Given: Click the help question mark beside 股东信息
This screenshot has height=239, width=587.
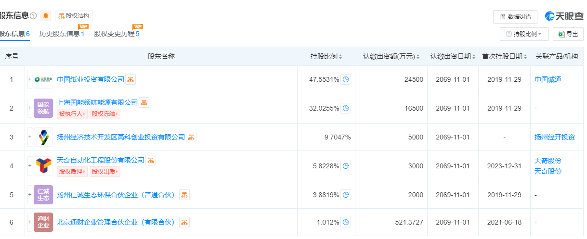Looking at the screenshot, I should coord(33,16).
